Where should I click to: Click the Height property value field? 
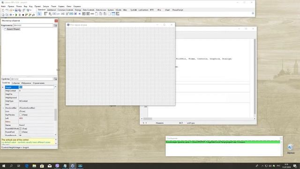click(x=37, y=87)
